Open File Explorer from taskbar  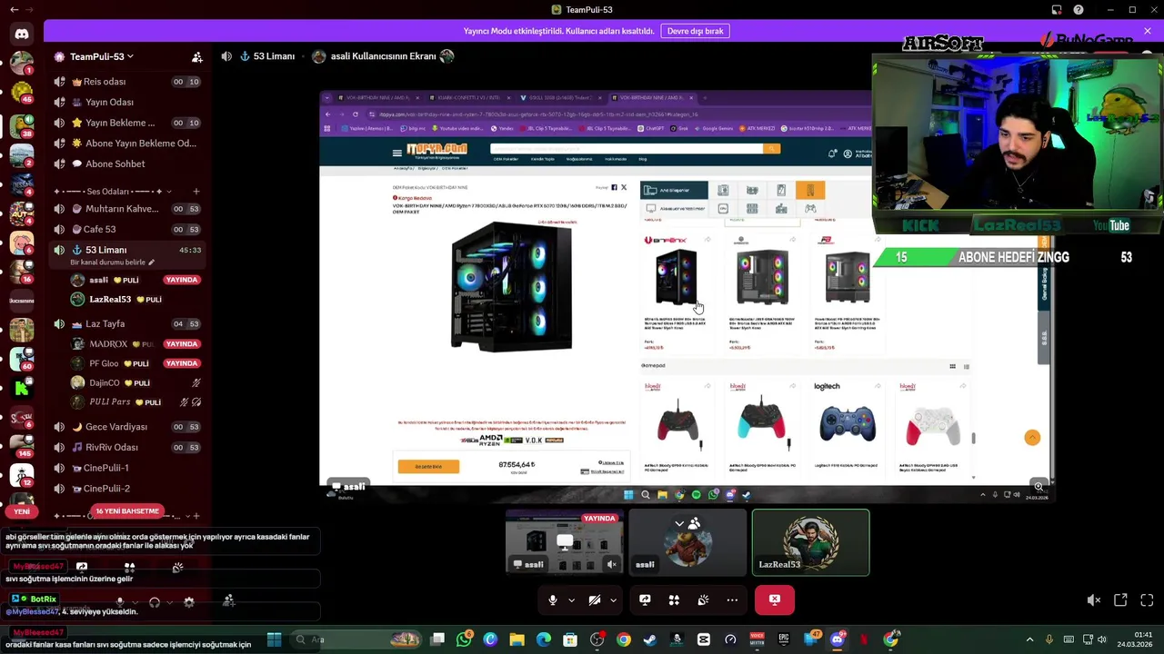(x=517, y=639)
